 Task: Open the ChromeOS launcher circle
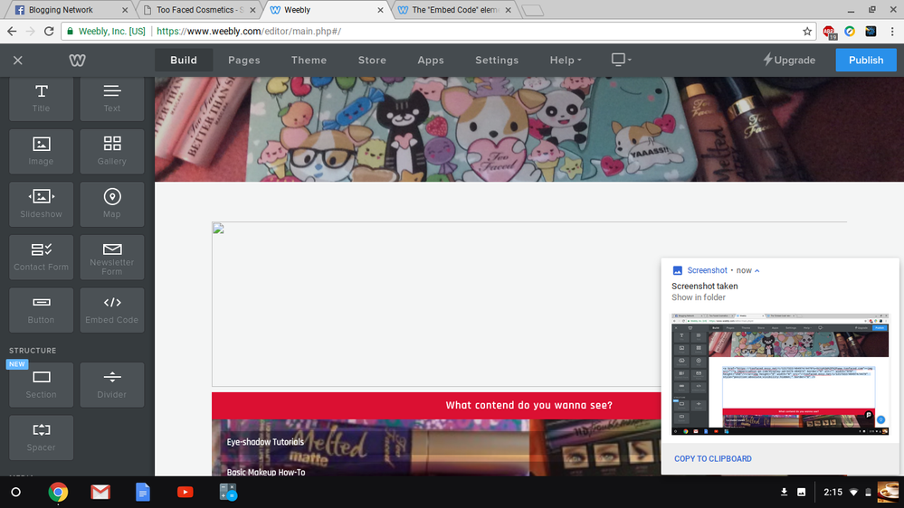tap(16, 492)
